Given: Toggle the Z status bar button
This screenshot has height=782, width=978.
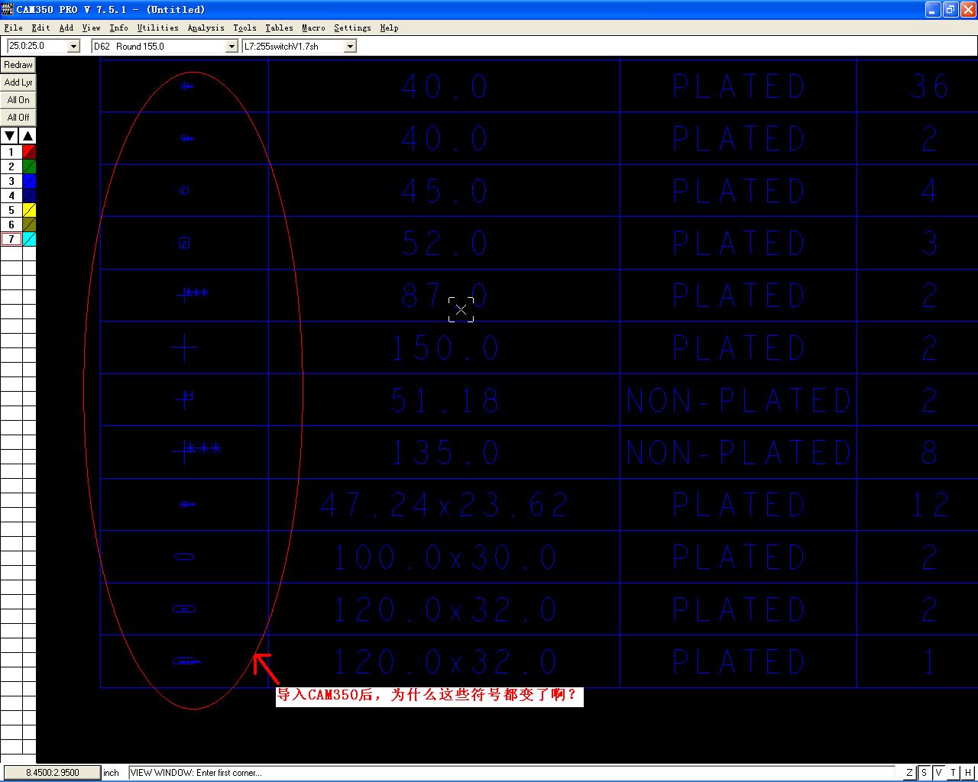Looking at the screenshot, I should click(x=909, y=773).
